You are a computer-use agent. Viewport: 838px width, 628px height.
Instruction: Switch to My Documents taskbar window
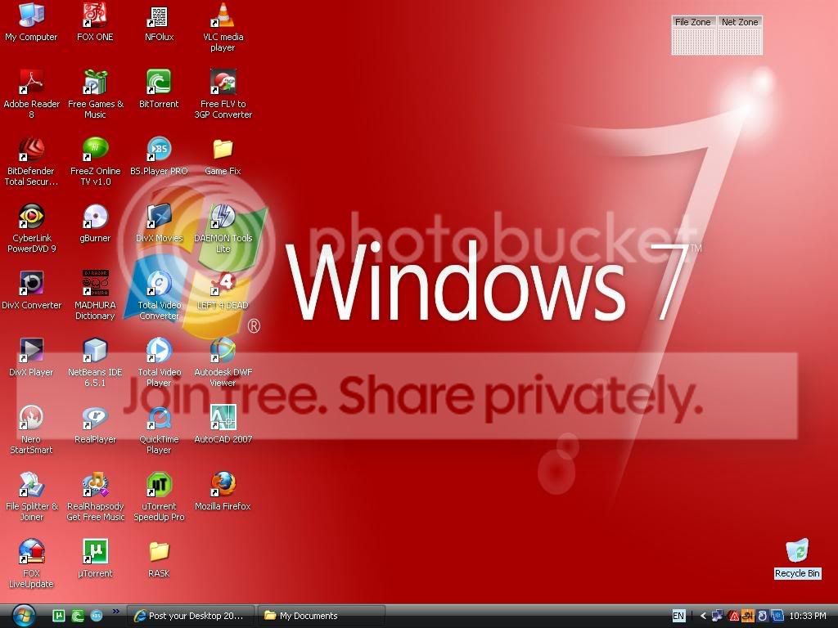point(321,616)
